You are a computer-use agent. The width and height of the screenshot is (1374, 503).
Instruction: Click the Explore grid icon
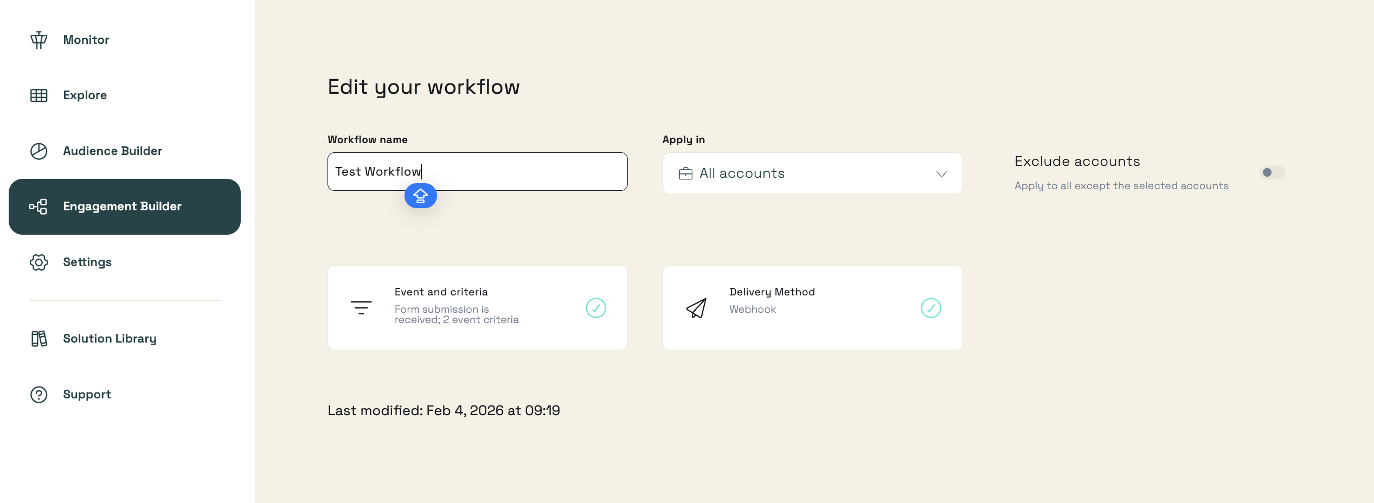click(38, 95)
